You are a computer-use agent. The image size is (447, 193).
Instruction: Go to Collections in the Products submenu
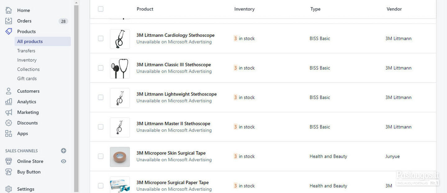click(x=28, y=69)
